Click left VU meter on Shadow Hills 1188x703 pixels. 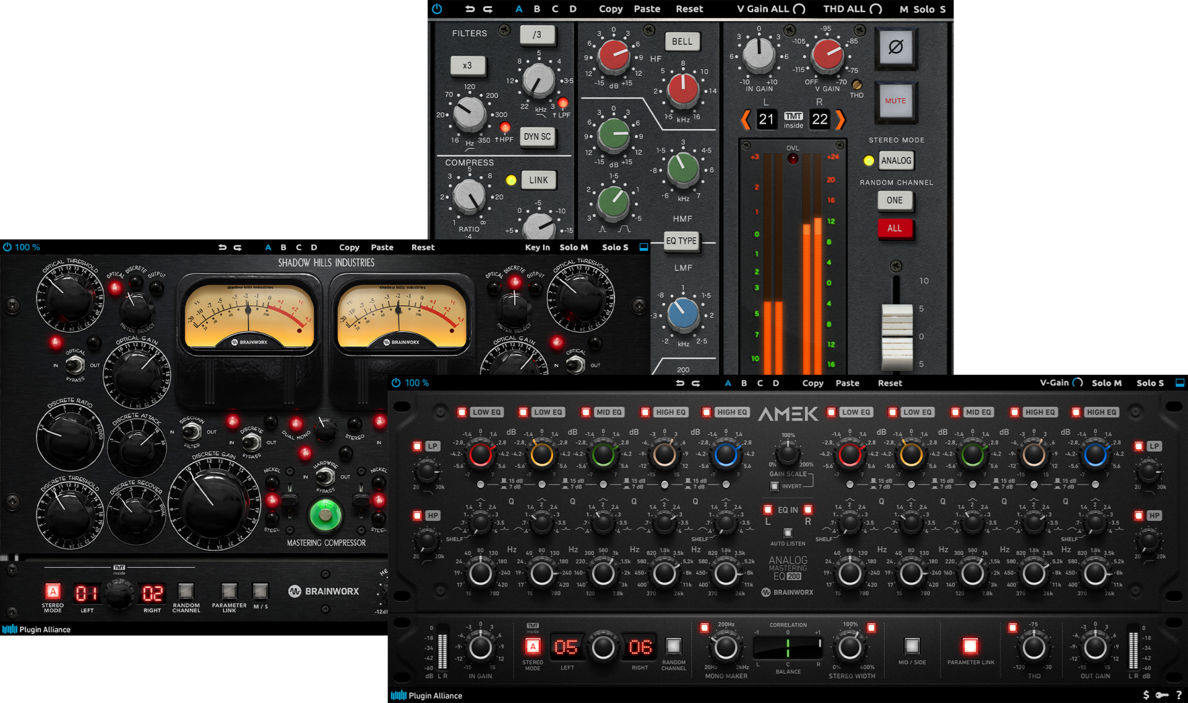pos(251,315)
